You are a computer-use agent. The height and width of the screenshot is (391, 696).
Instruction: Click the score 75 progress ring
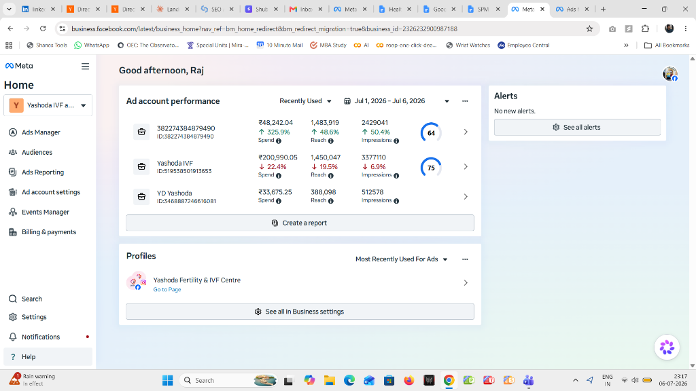coord(430,168)
